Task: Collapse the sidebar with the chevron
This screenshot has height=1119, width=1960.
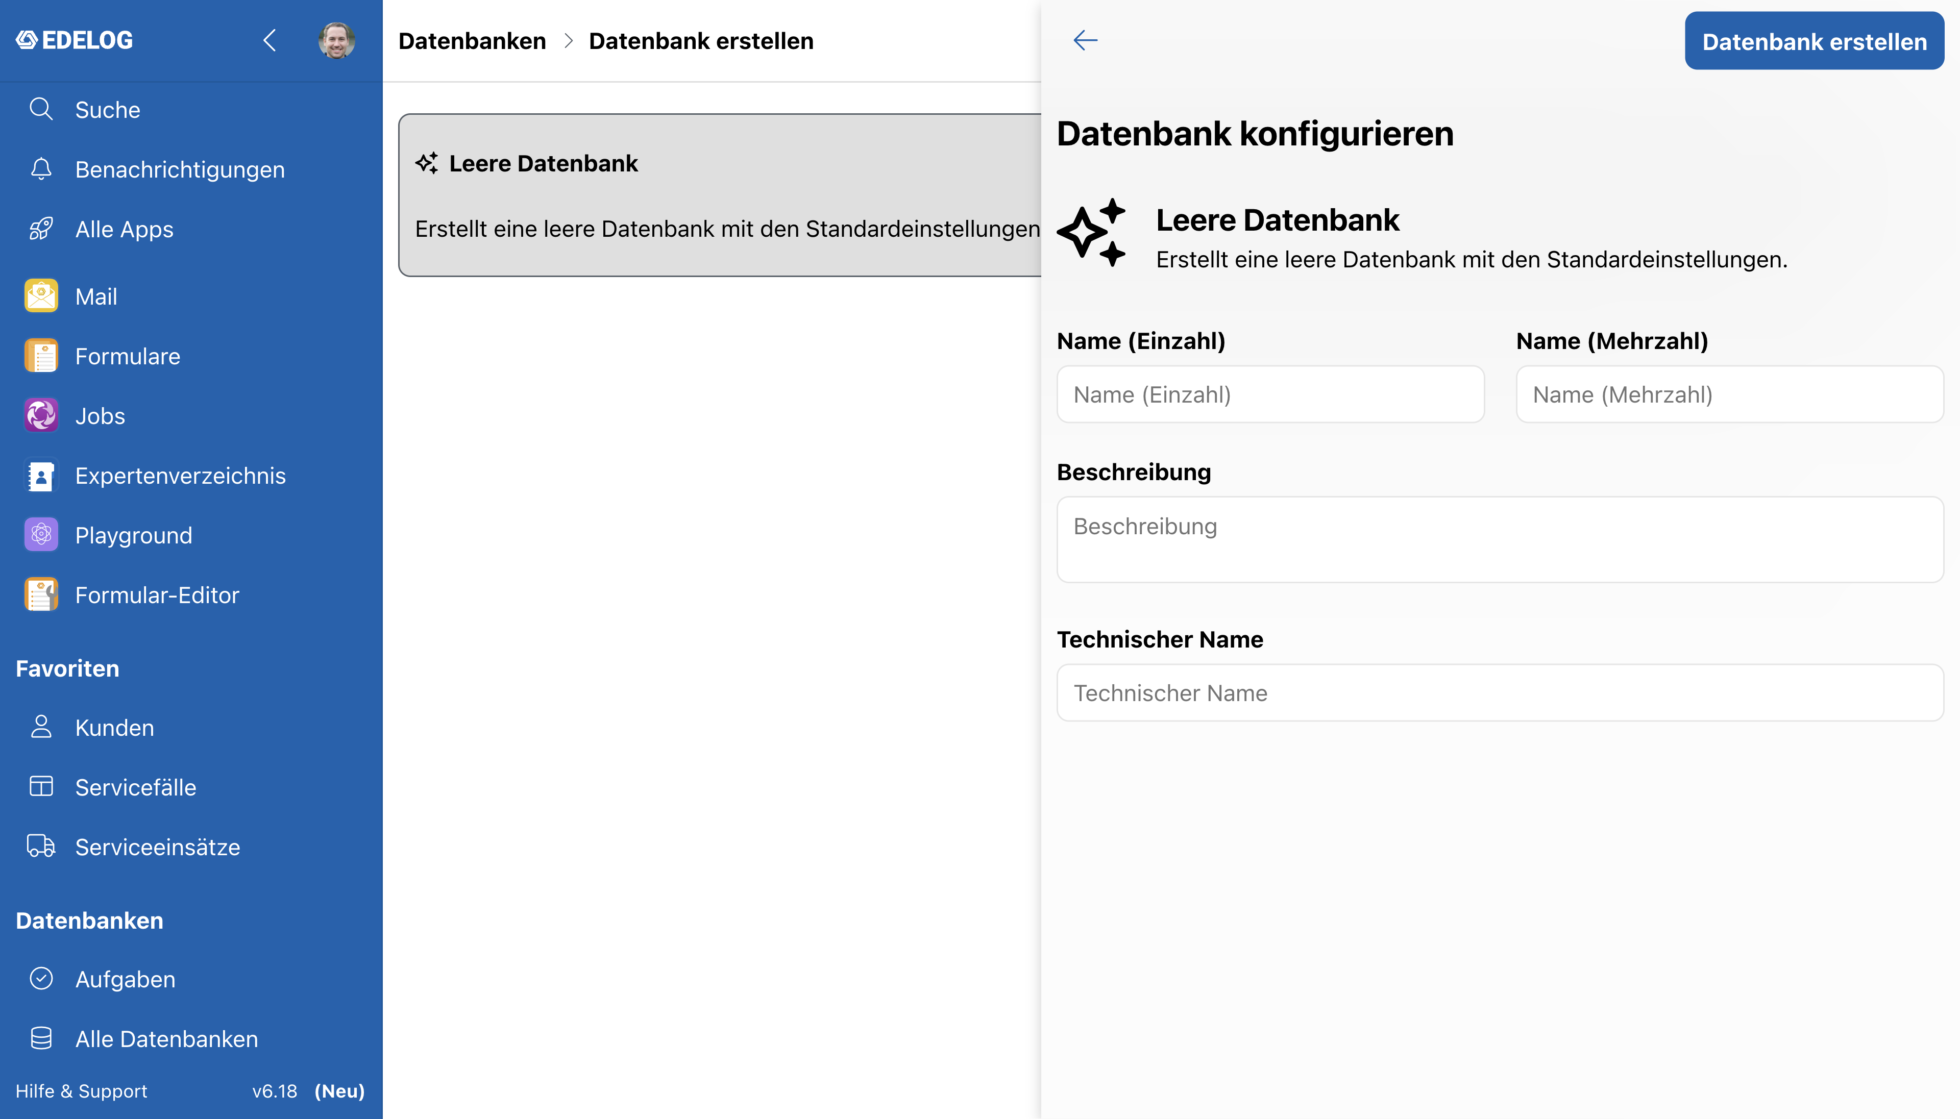Action: 269,40
